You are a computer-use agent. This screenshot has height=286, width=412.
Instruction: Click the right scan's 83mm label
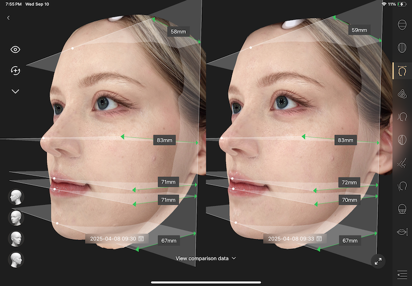tap(346, 140)
